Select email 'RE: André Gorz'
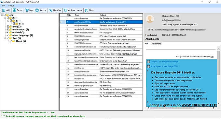221x119 pixels. coord(104,82)
